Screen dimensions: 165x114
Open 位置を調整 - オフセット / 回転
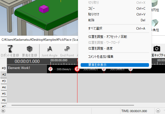pyautogui.click(x=115, y=37)
